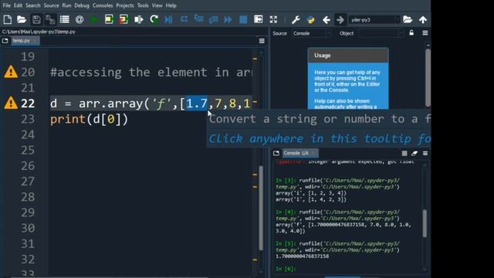Open Preferences with the wrench icon
494x278 pixels.
296,19
